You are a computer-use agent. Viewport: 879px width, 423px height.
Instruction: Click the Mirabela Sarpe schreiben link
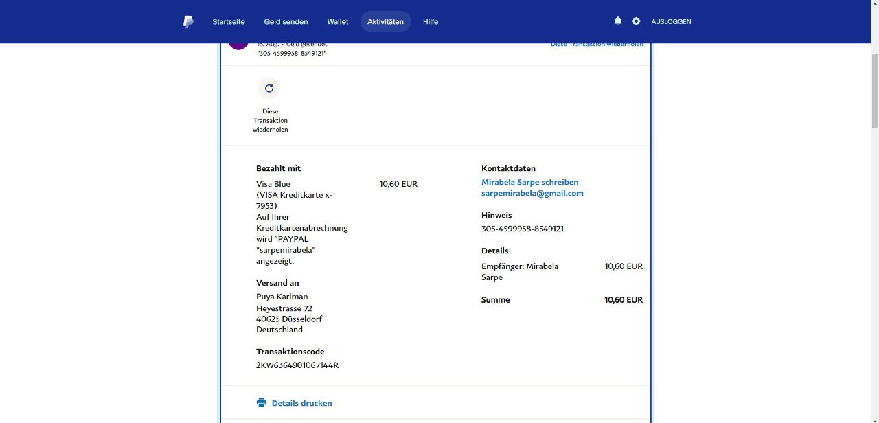click(x=529, y=182)
